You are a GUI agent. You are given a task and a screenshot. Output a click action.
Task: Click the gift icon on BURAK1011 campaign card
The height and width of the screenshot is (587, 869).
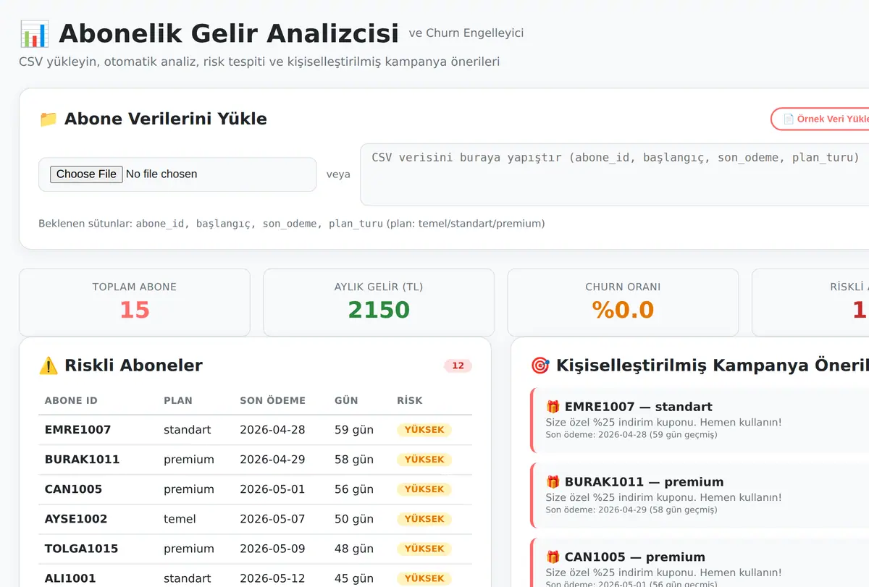(x=553, y=482)
